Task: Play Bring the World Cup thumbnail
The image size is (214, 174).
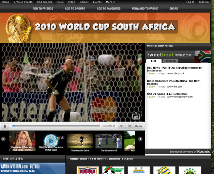Action: click(51, 142)
